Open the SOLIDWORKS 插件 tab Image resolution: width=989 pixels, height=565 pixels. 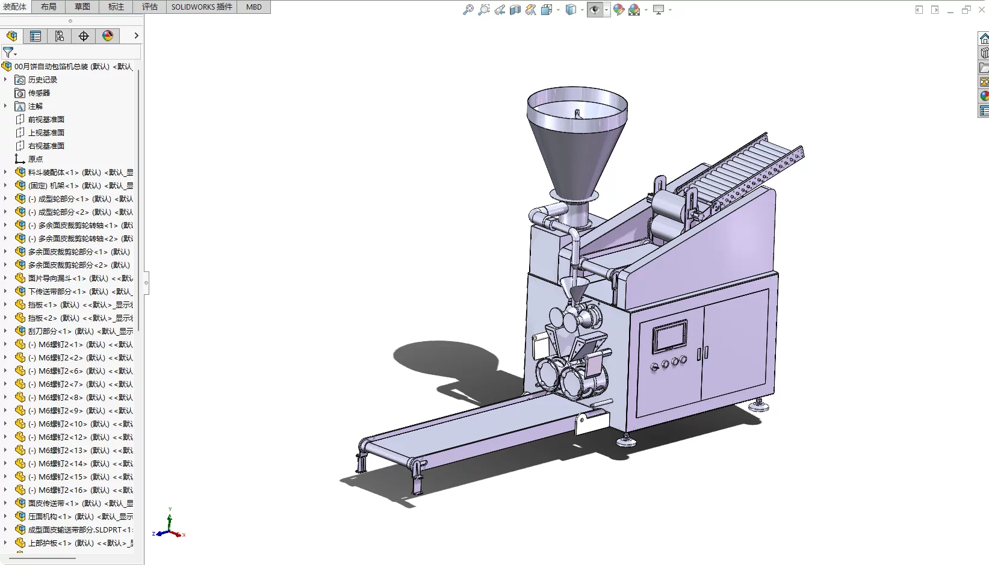click(x=202, y=7)
